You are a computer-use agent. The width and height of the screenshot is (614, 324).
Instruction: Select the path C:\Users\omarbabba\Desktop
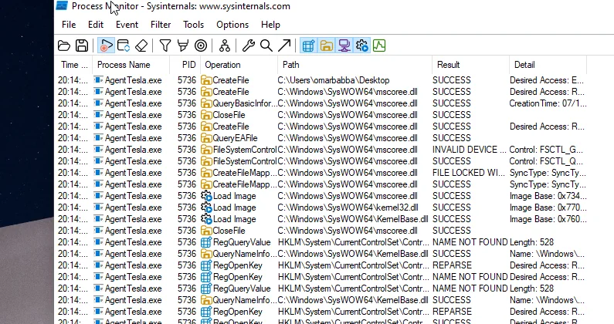pyautogui.click(x=333, y=80)
